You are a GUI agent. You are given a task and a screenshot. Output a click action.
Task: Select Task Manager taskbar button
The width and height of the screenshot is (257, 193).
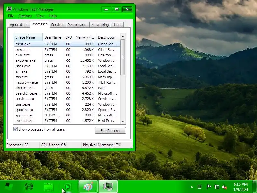tap(108, 187)
